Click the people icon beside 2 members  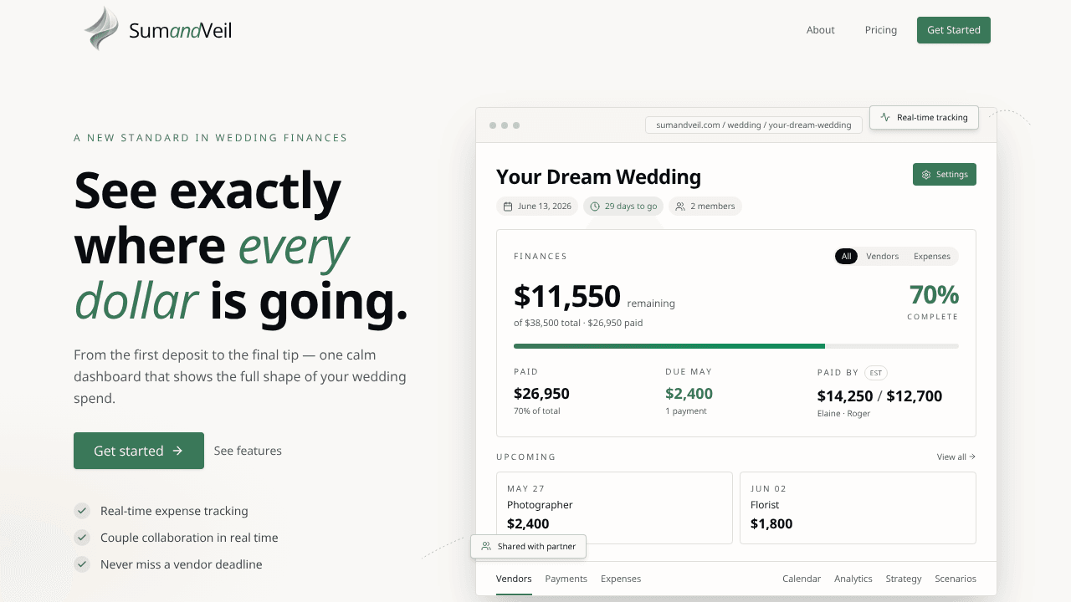680,207
